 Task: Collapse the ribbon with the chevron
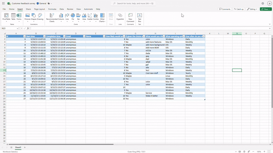click(270, 24)
